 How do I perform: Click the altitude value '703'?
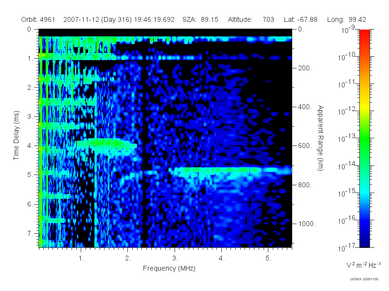pyautogui.click(x=268, y=19)
